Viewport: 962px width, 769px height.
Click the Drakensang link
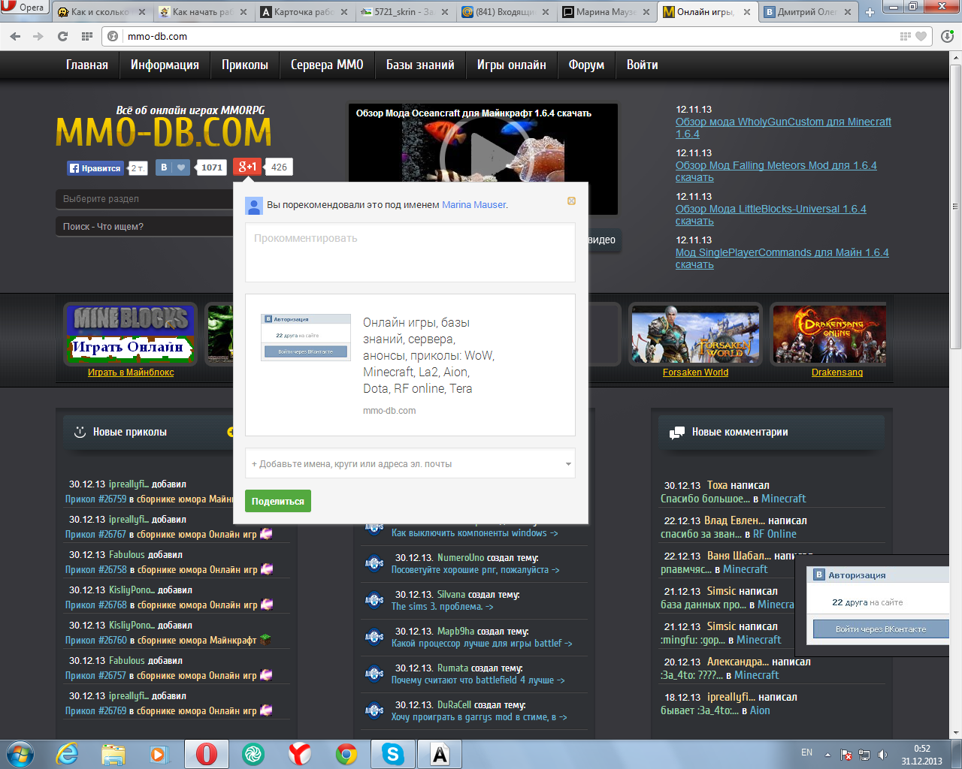coord(837,372)
